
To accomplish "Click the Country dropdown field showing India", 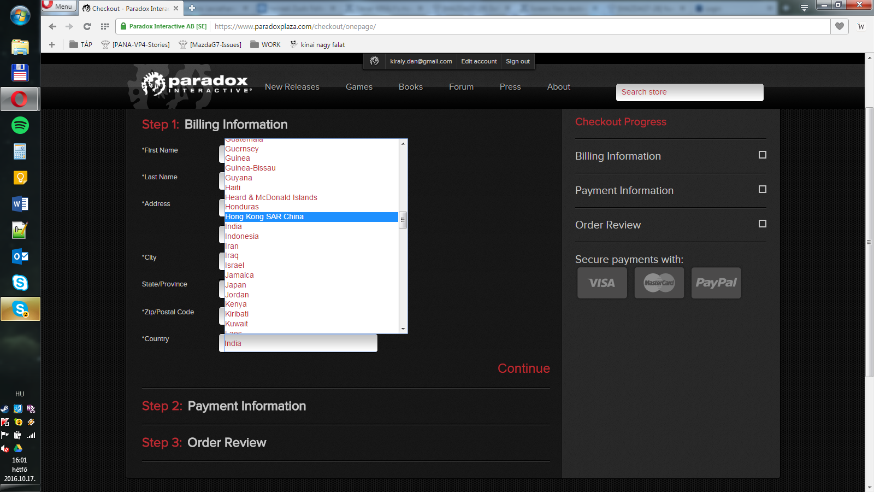I will [x=298, y=343].
